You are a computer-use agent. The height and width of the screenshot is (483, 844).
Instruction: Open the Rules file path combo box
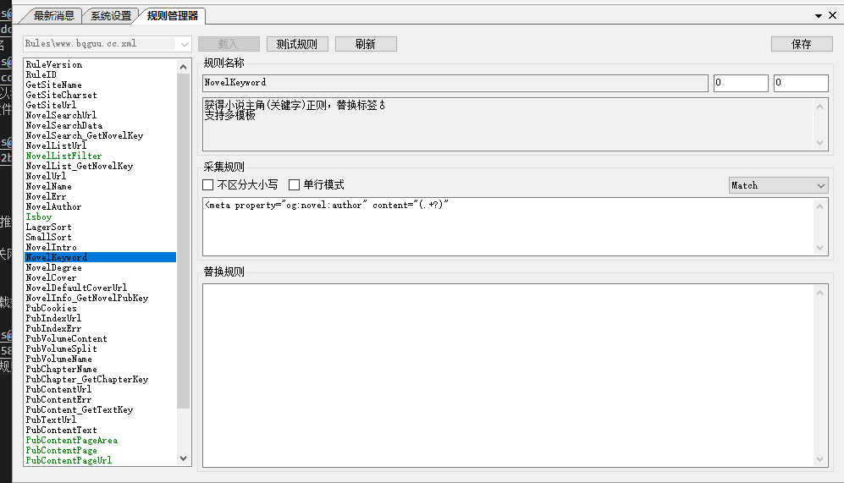point(108,44)
